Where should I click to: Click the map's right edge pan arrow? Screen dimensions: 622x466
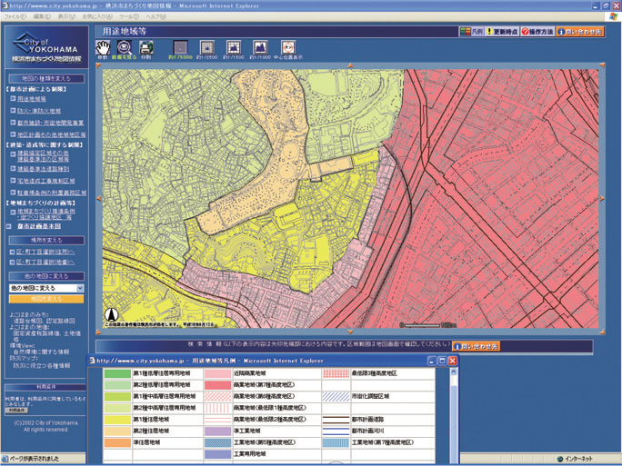click(x=602, y=196)
